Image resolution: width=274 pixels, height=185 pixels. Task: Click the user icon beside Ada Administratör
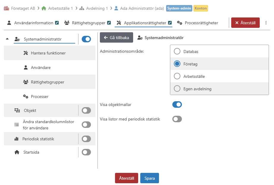tap(116, 8)
